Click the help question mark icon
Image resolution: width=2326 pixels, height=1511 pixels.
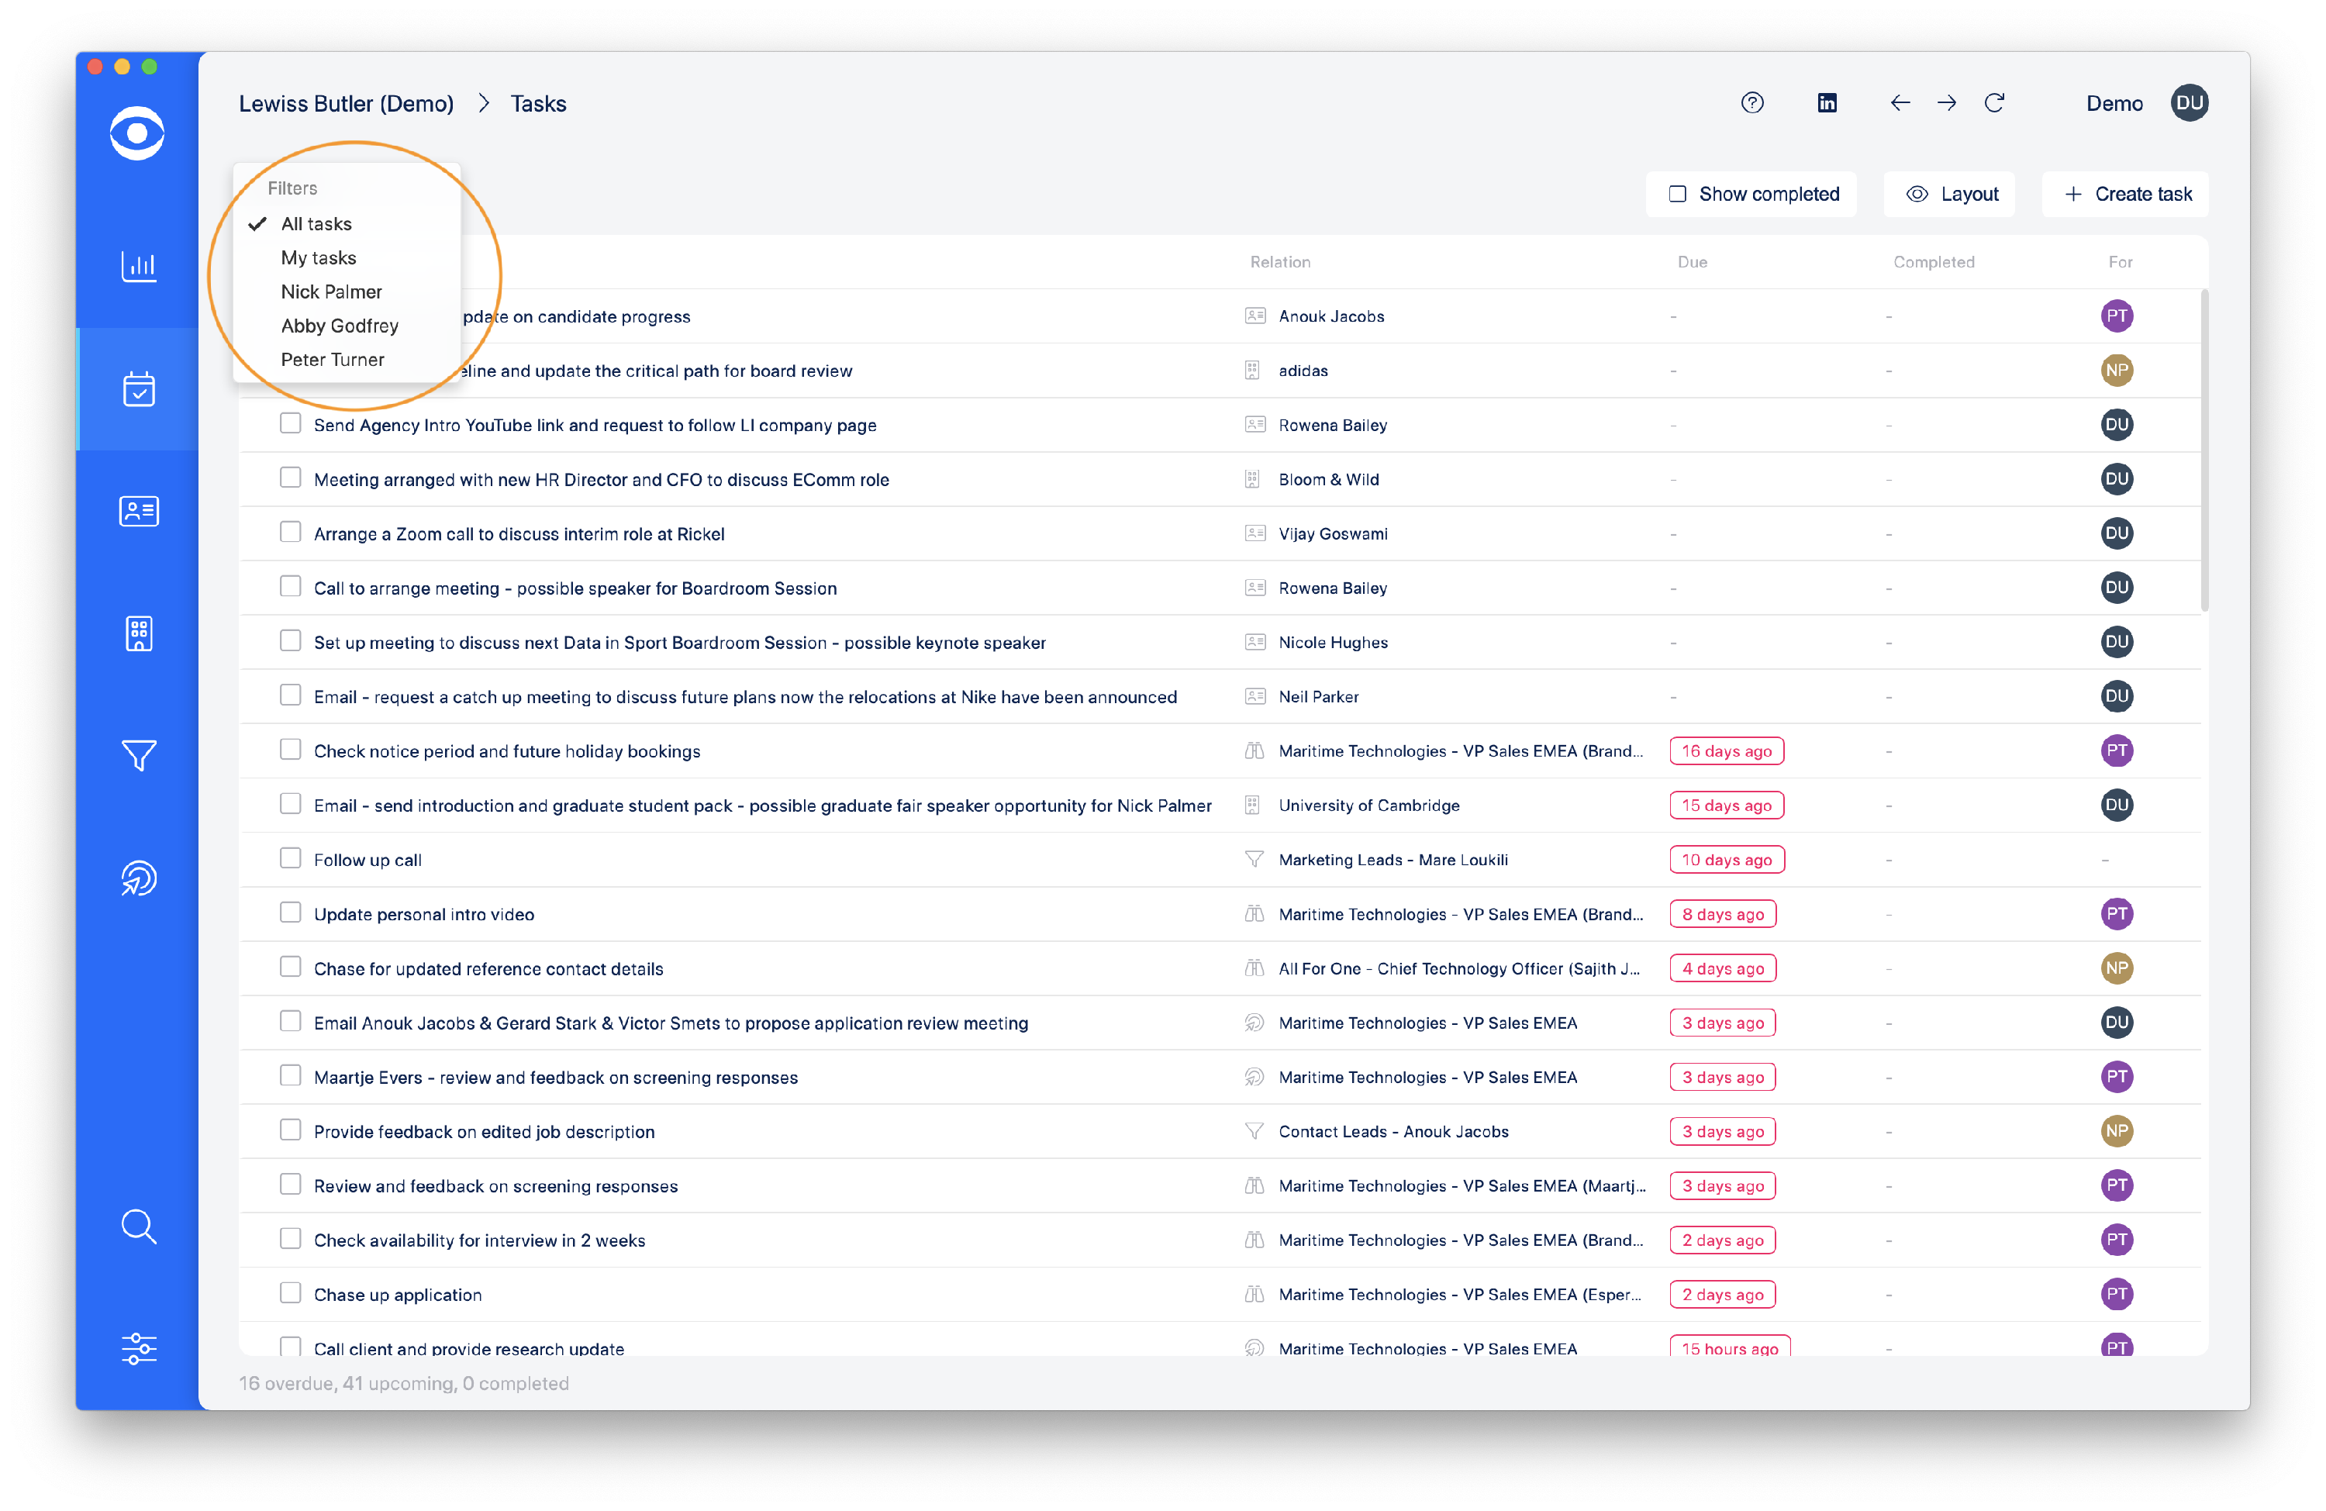[1752, 102]
